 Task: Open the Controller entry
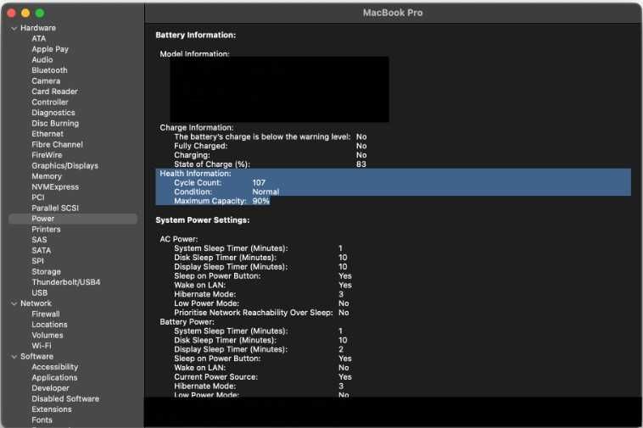pyautogui.click(x=50, y=102)
